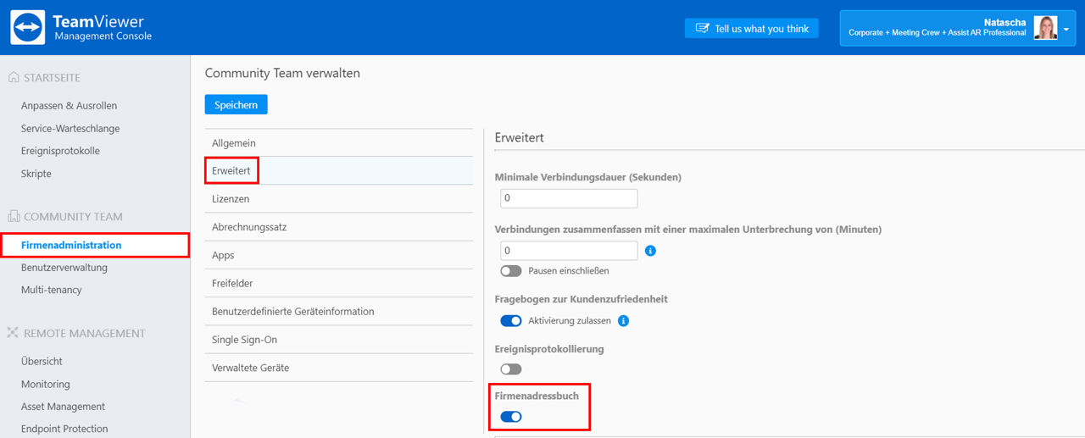Turn off the Aktivierung zulassen toggle
Image resolution: width=1085 pixels, height=438 pixels.
(511, 321)
